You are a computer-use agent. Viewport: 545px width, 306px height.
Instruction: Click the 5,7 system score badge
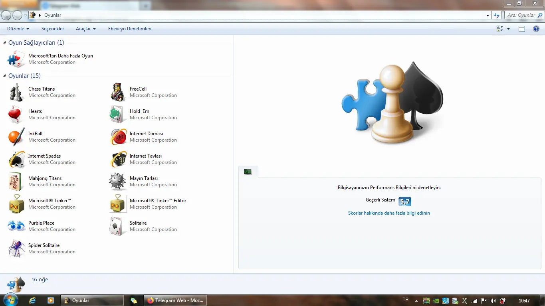tap(405, 201)
